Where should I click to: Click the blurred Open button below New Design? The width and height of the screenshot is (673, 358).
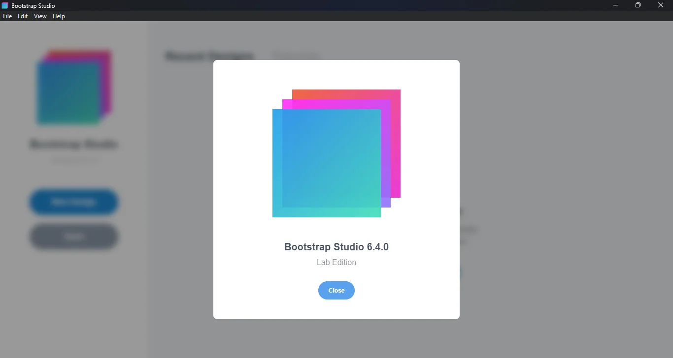[74, 237]
